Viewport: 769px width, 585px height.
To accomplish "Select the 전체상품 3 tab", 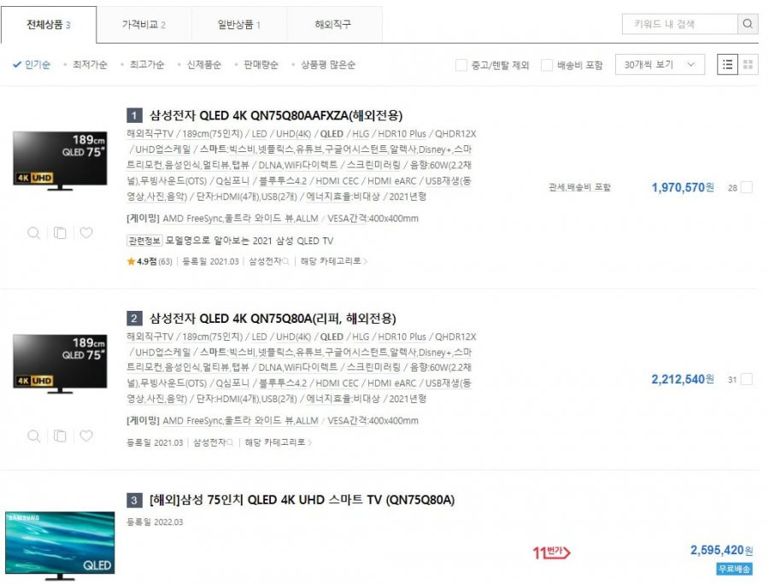I will click(x=49, y=25).
